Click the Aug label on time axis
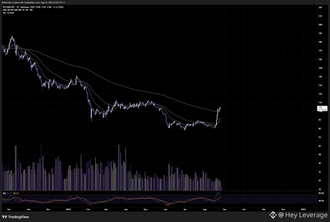This screenshot has width=330, height=222. [205, 209]
